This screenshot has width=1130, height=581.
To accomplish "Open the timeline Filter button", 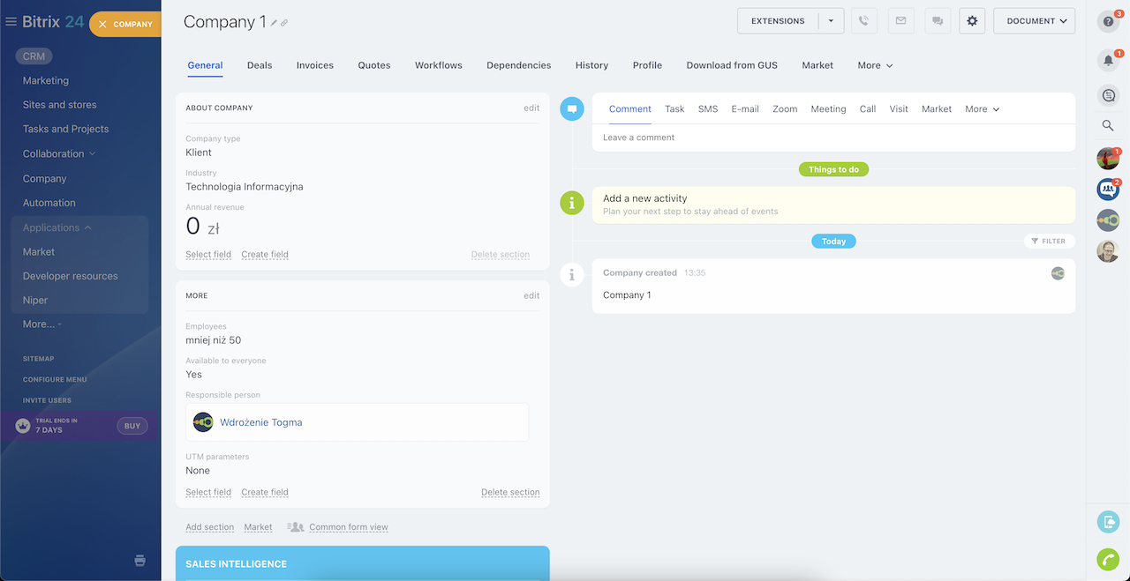I will pos(1048,241).
